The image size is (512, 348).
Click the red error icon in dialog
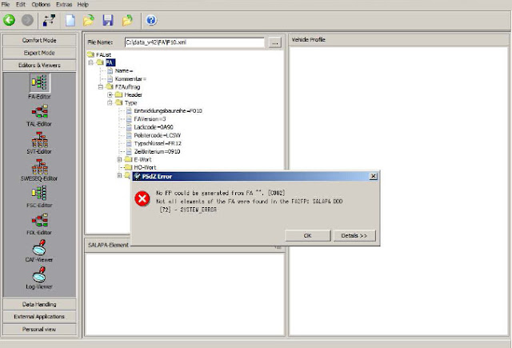click(x=142, y=199)
